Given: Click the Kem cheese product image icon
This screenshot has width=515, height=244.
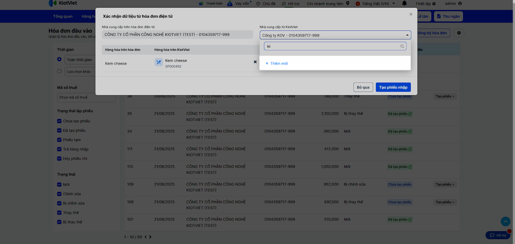Looking at the screenshot, I should [159, 62].
